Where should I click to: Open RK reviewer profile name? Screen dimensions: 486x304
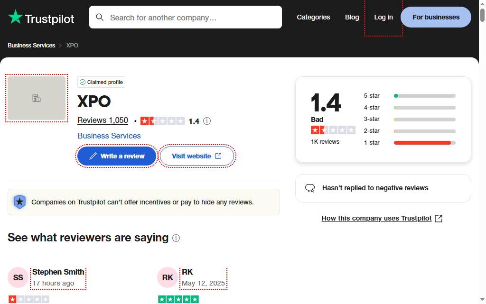[x=187, y=272]
